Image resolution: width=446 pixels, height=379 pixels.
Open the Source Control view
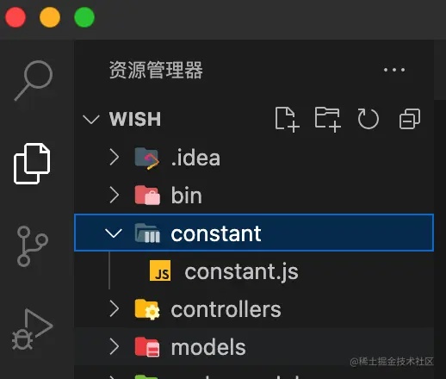tap(32, 246)
